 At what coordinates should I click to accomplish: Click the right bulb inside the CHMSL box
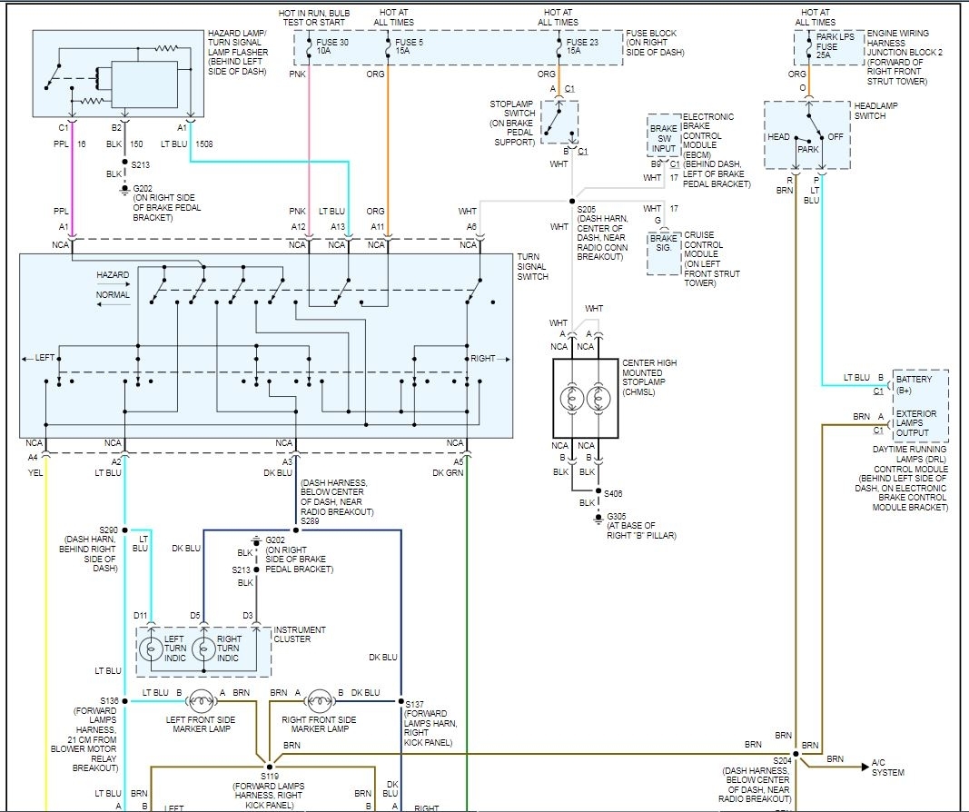[598, 398]
